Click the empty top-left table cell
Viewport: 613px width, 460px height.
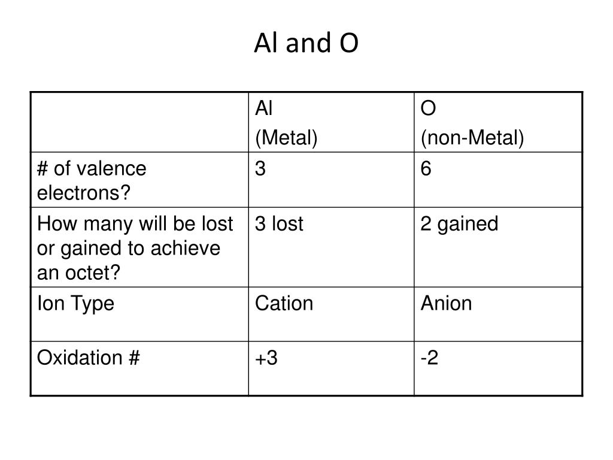tap(139, 122)
